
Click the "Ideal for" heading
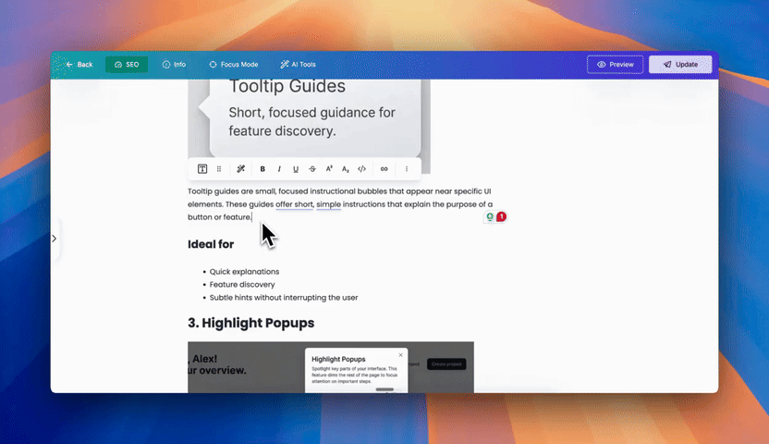click(x=211, y=244)
